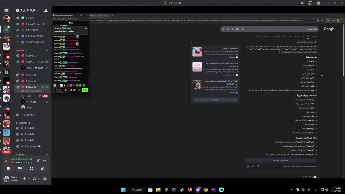Start screen sharing from the voice panel
345x194 pixels.
(20, 168)
